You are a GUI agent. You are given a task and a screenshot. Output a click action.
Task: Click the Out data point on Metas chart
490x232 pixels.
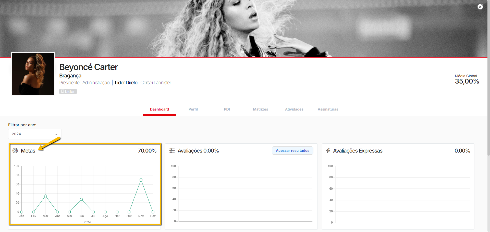point(129,212)
